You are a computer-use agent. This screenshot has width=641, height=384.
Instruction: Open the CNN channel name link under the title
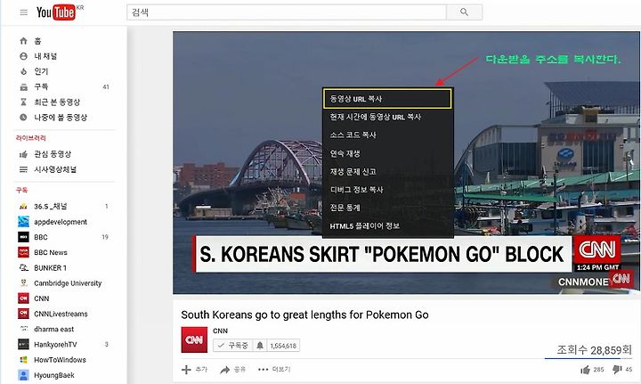coord(221,331)
